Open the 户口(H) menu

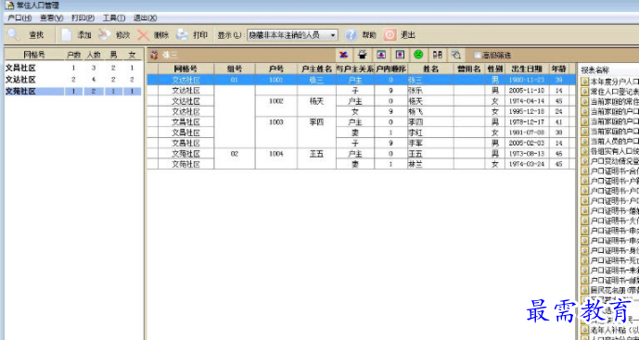click(x=20, y=18)
